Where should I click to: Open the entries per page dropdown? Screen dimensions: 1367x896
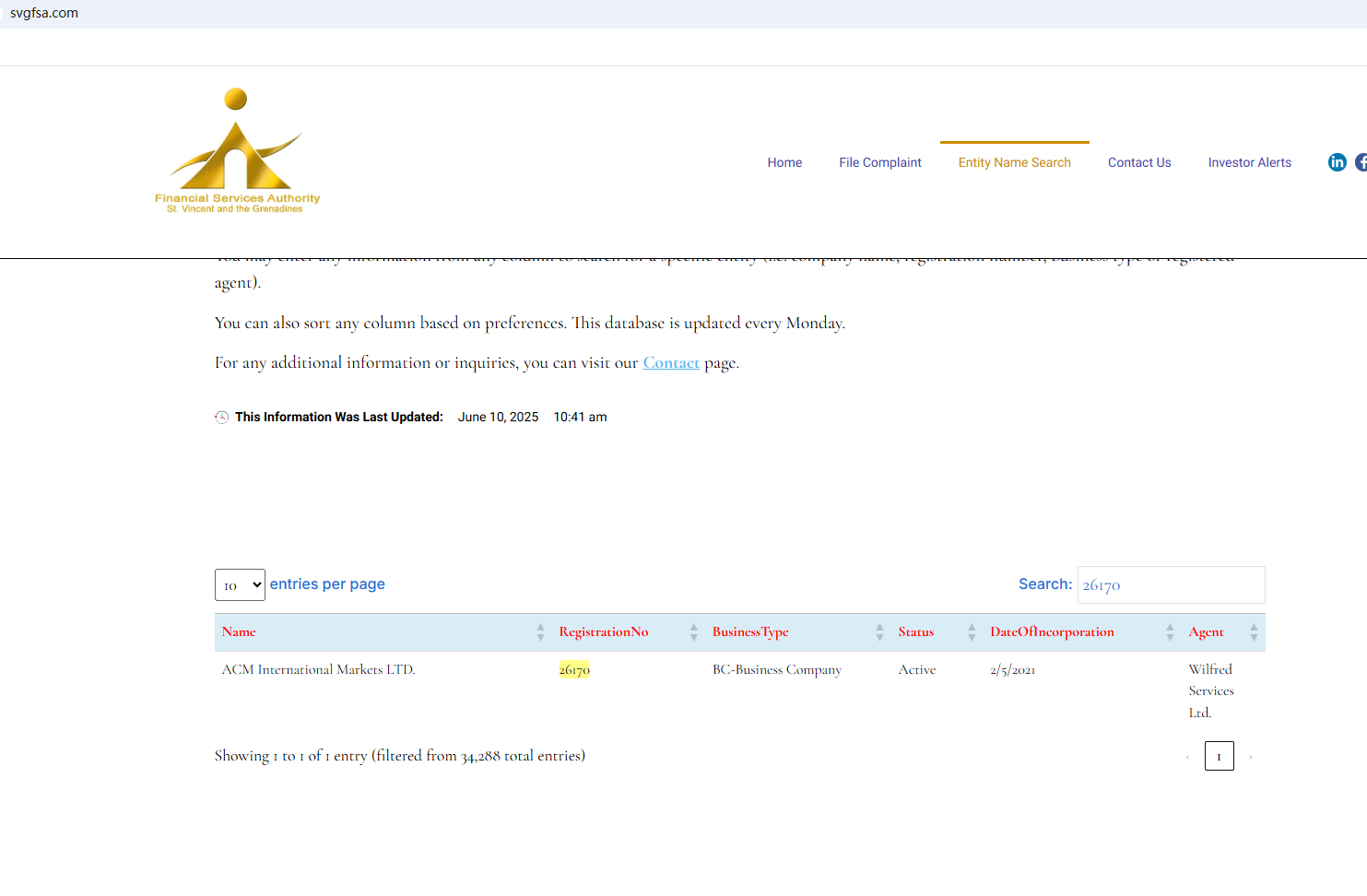click(x=240, y=585)
